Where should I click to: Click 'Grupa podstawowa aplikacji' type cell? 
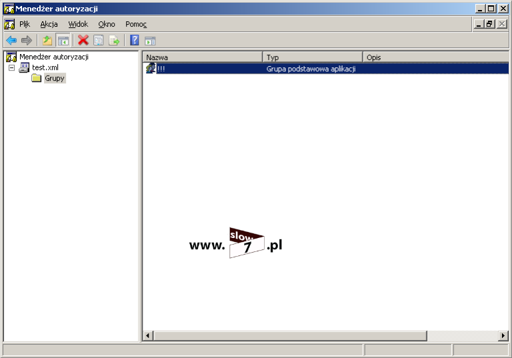(x=311, y=69)
